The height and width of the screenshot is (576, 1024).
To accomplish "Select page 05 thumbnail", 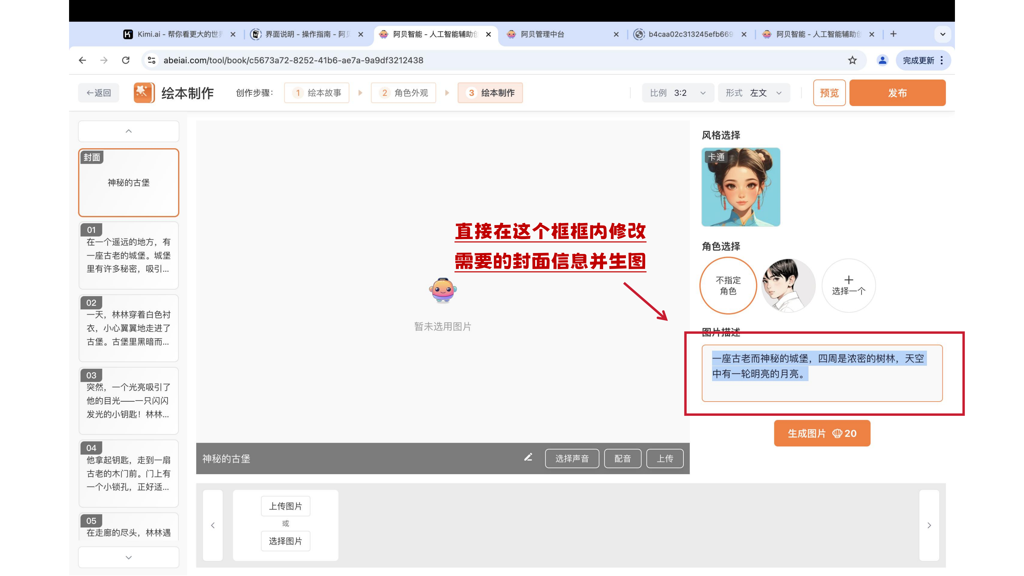I will (129, 527).
